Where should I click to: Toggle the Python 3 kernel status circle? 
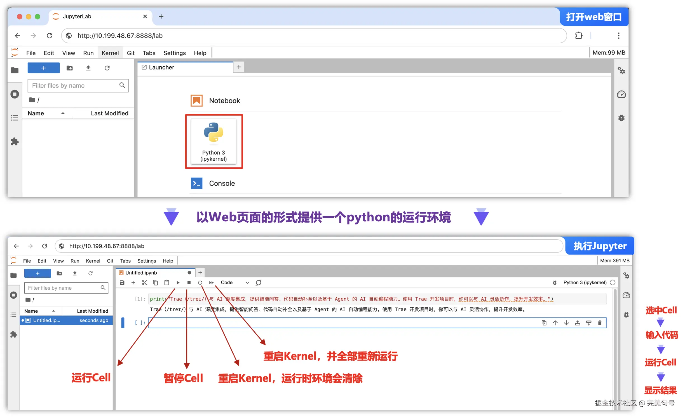(613, 283)
